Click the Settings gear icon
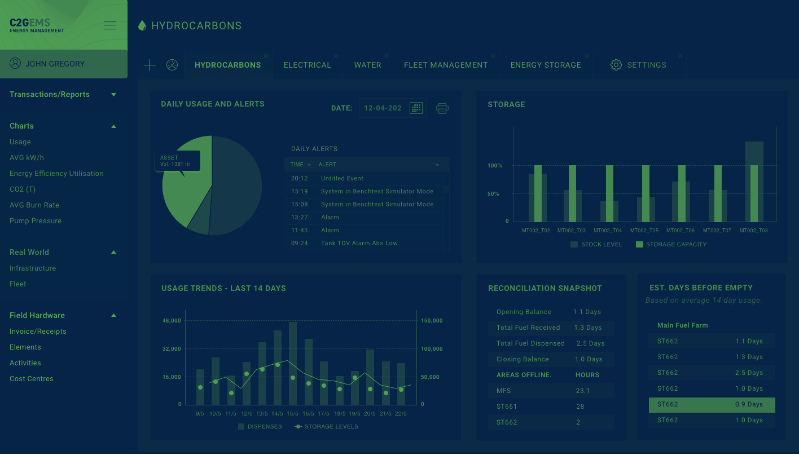 click(616, 65)
